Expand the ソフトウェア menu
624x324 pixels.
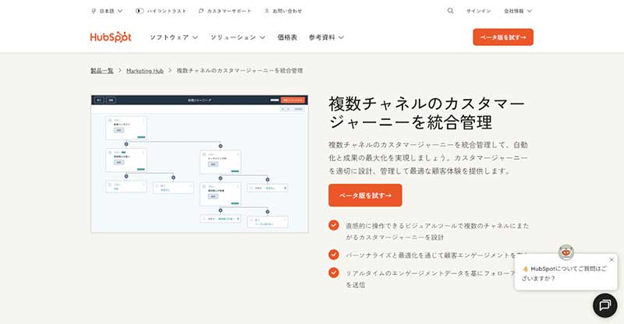pyautogui.click(x=174, y=37)
